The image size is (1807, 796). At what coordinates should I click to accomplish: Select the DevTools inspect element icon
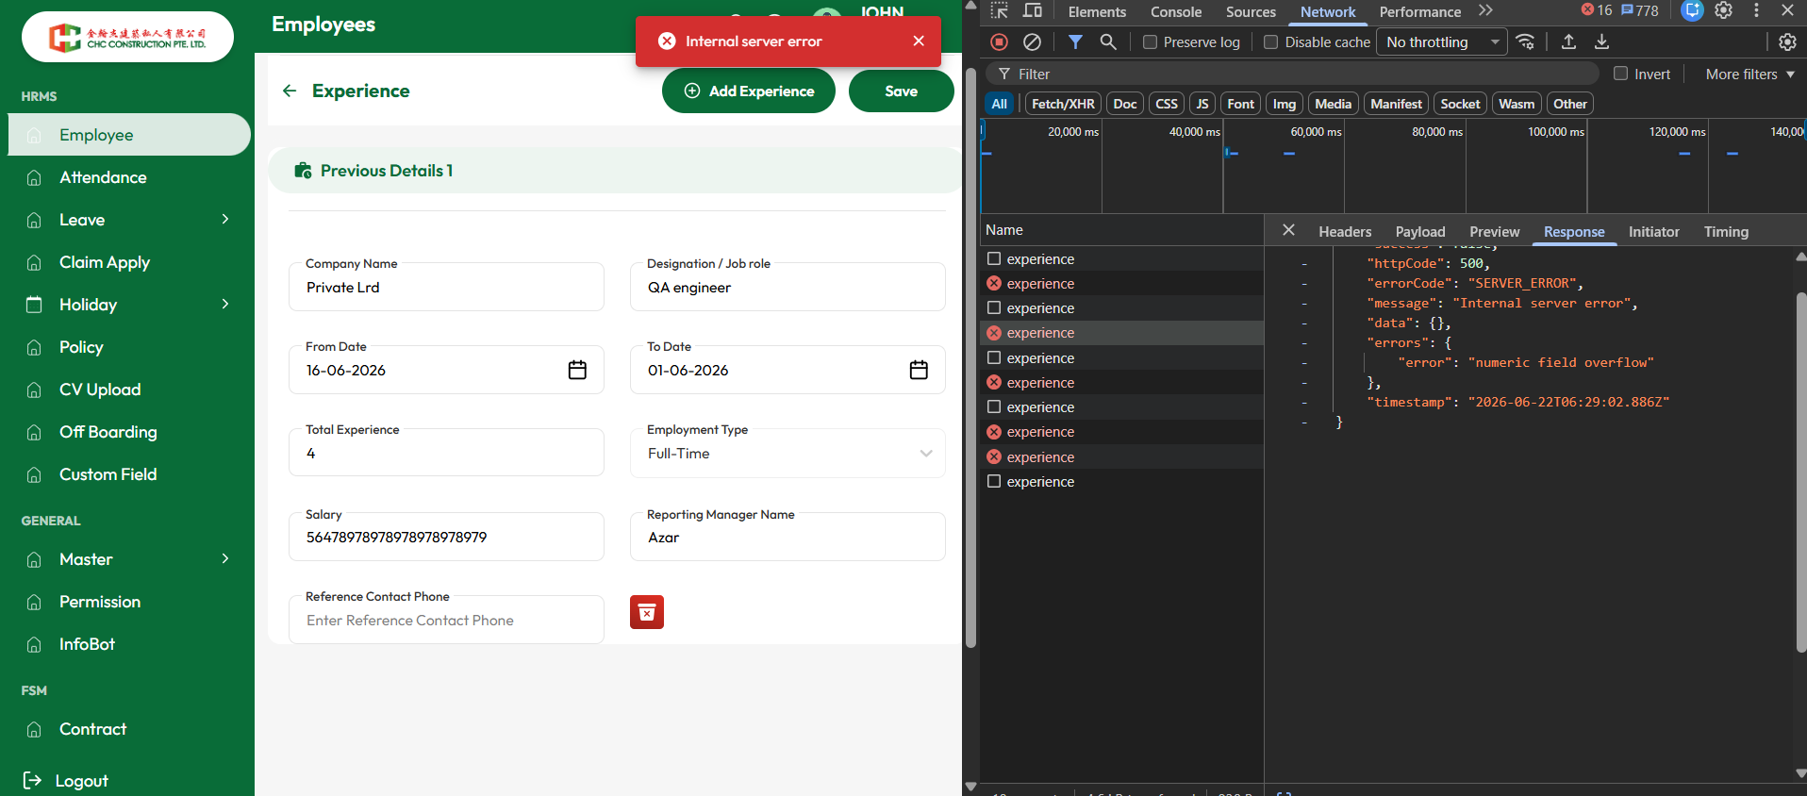(1000, 11)
